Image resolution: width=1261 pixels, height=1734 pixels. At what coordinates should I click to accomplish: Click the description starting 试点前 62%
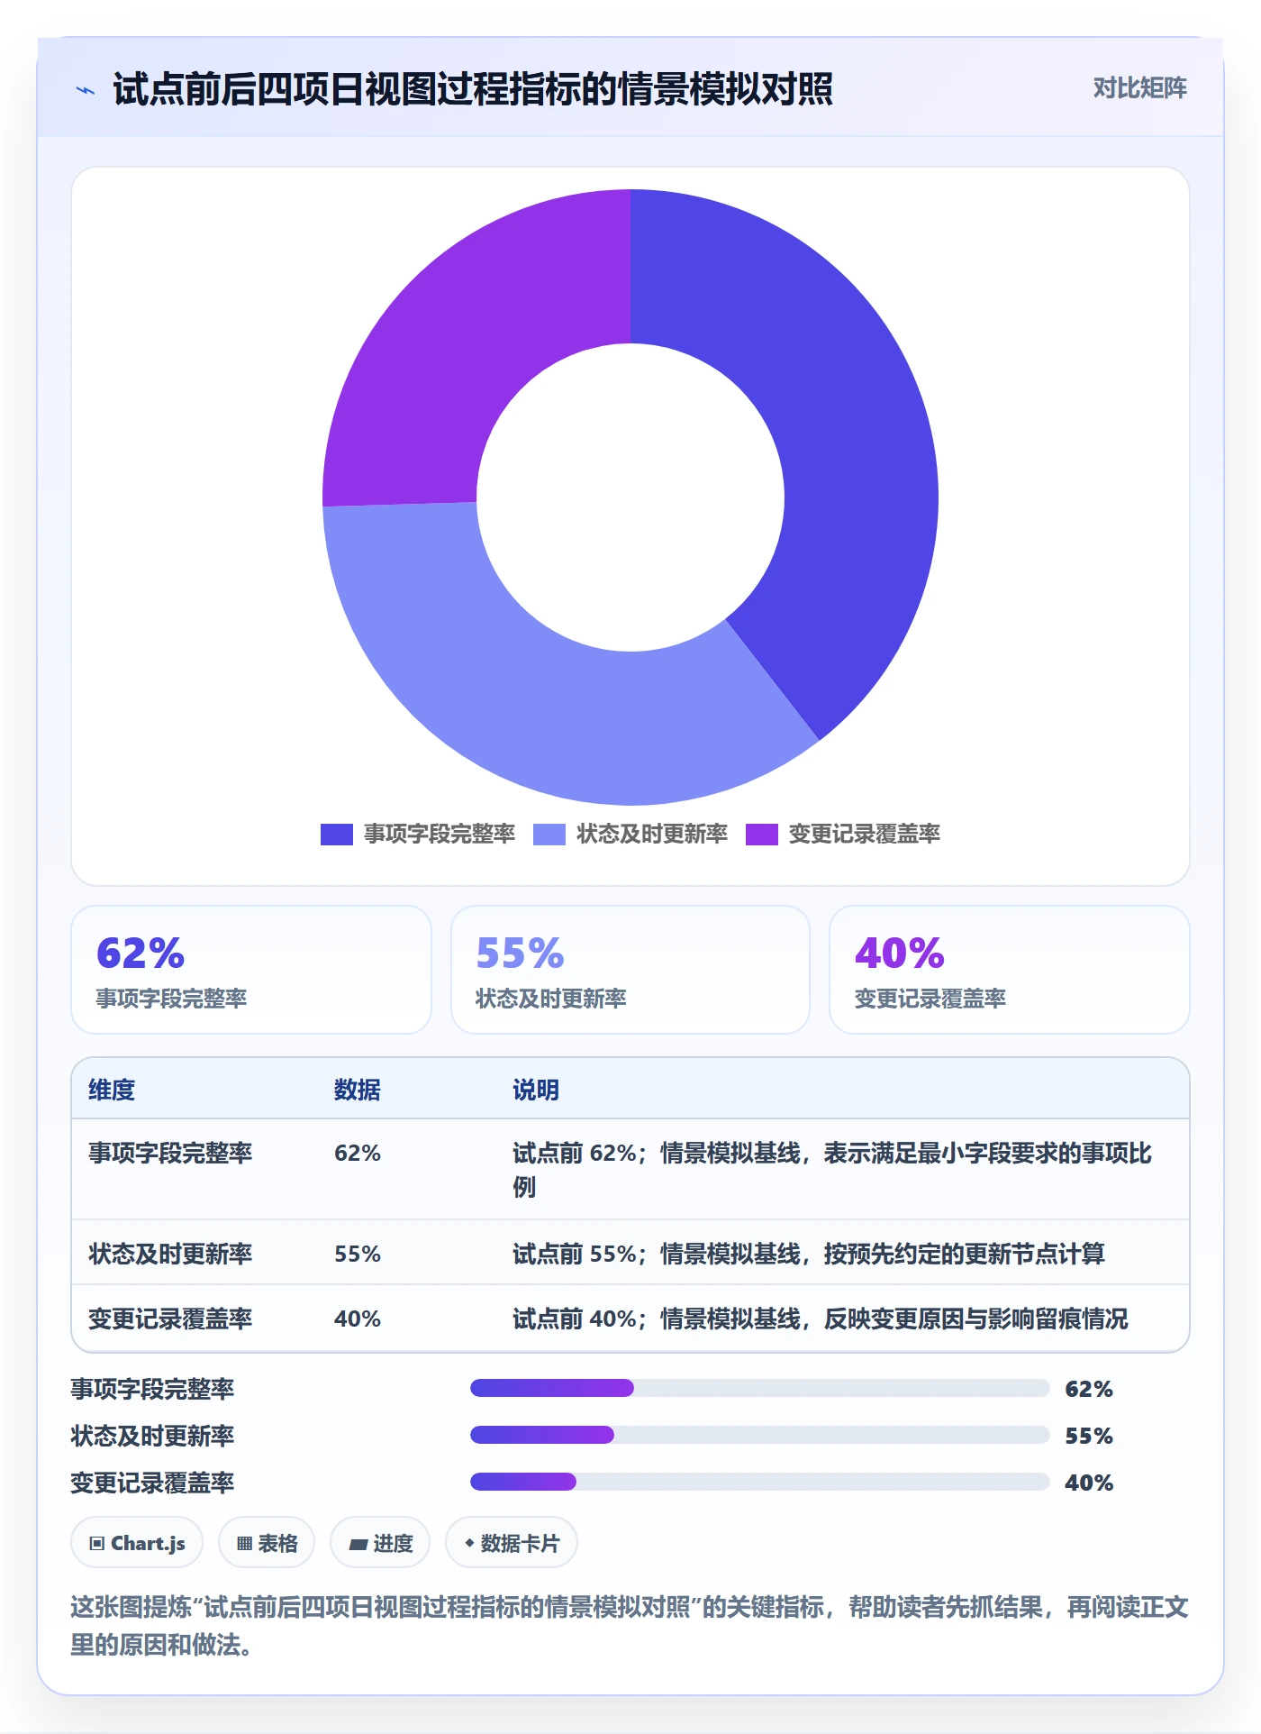[x=832, y=1170]
